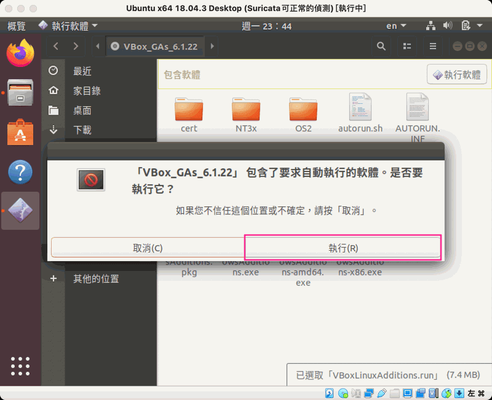Viewport: 492px width, 400px height.
Task: Select 家目錄 in the sidebar
Action: click(87, 90)
